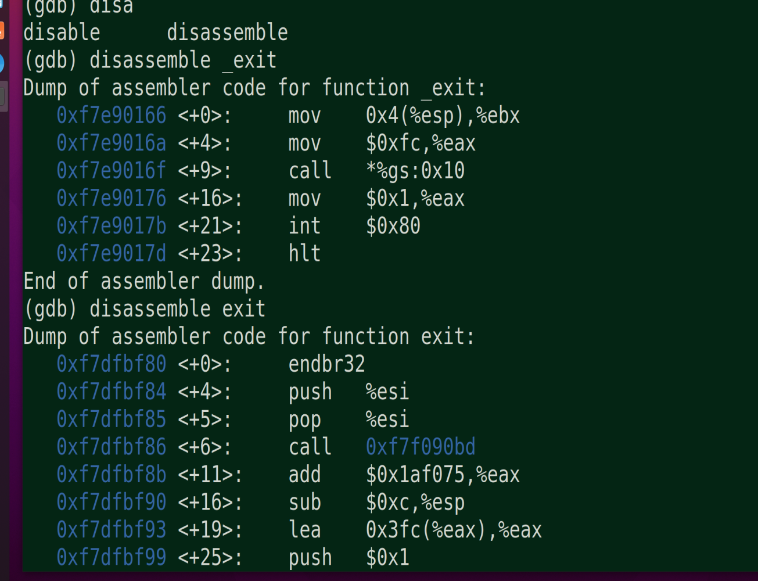Open the orange Ubuntu Software dock icon
The image size is (758, 581).
[x=1, y=30]
